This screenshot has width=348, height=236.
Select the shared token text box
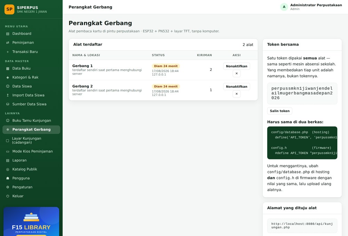[x=302, y=94]
